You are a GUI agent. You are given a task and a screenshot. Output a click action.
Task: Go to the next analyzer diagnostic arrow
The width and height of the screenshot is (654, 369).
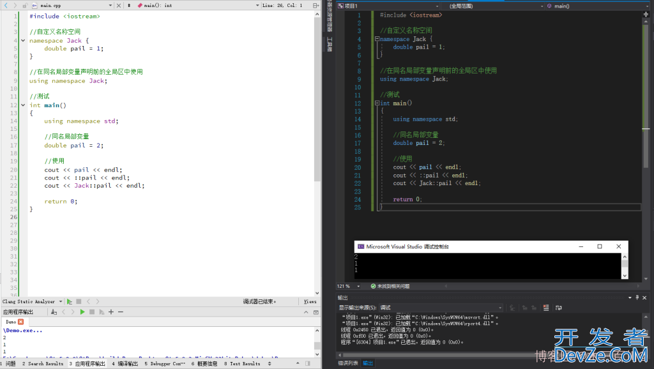[x=98, y=301]
